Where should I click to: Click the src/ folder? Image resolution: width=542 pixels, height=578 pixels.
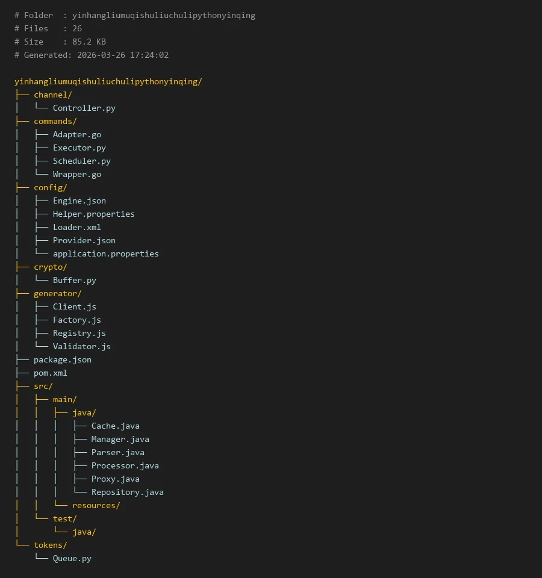tap(43, 386)
